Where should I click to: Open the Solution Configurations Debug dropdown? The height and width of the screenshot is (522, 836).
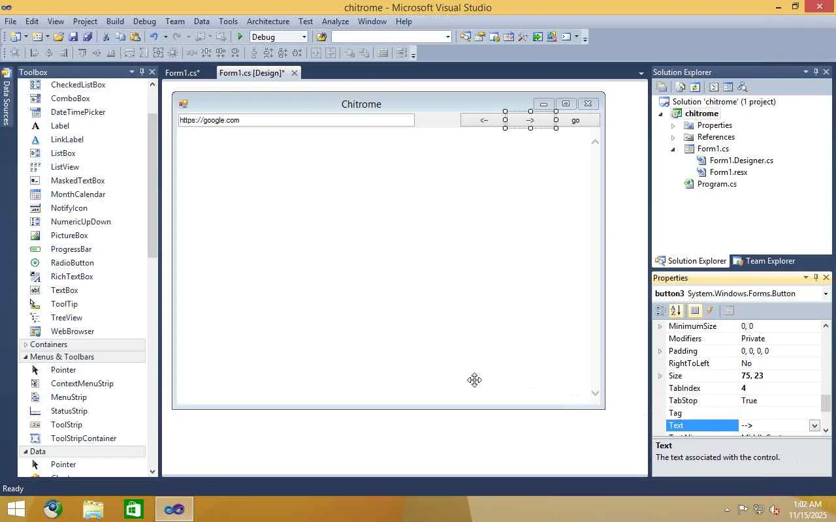pos(304,37)
